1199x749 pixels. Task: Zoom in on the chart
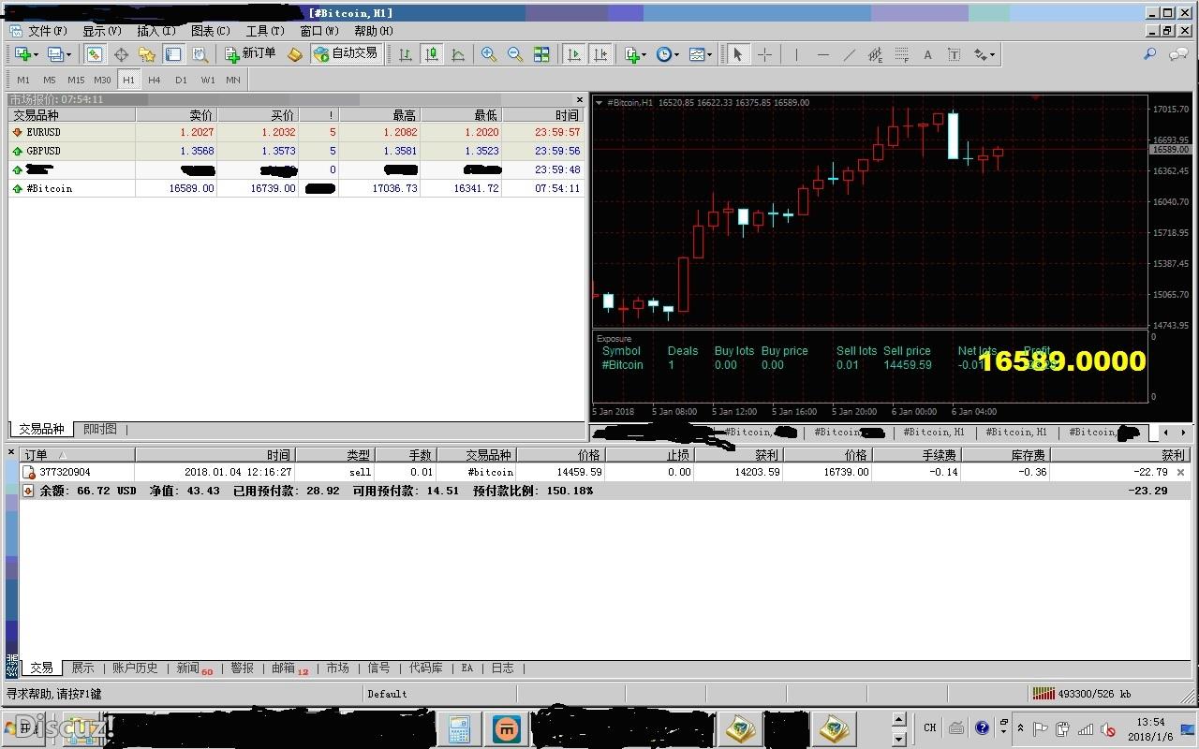pyautogui.click(x=489, y=54)
